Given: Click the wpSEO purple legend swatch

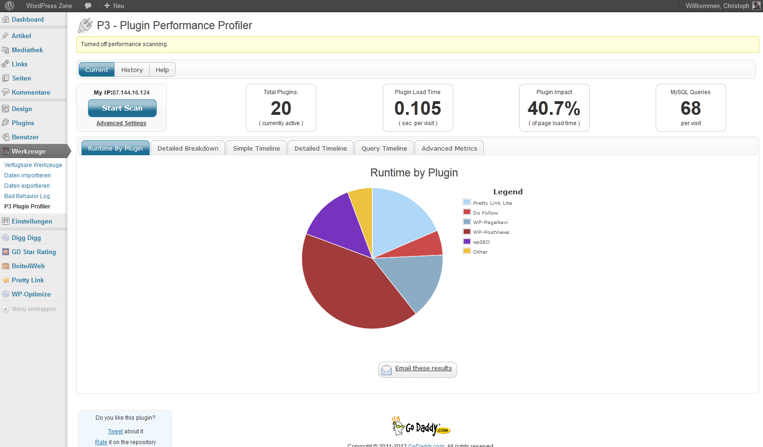Looking at the screenshot, I should 467,241.
